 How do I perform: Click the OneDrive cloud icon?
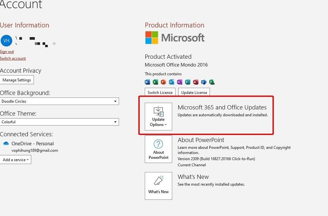[x=6, y=143]
